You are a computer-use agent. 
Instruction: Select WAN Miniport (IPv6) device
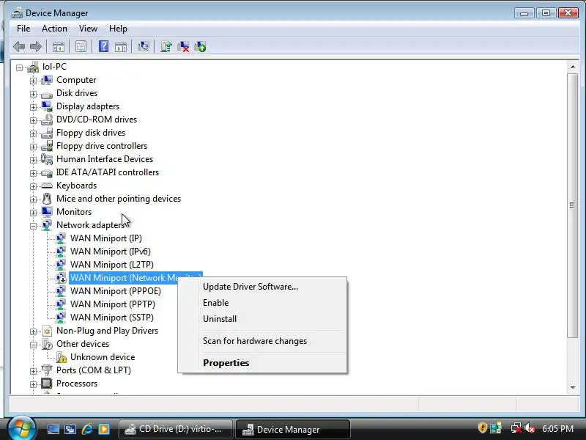(x=111, y=252)
